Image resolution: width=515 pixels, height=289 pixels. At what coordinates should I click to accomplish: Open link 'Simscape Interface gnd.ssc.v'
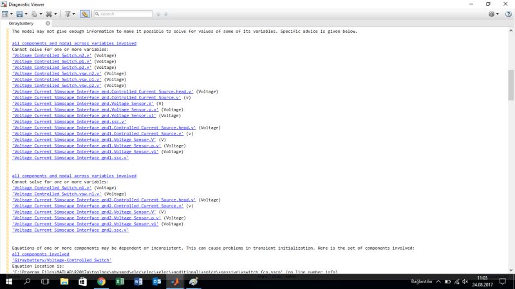tap(70, 122)
